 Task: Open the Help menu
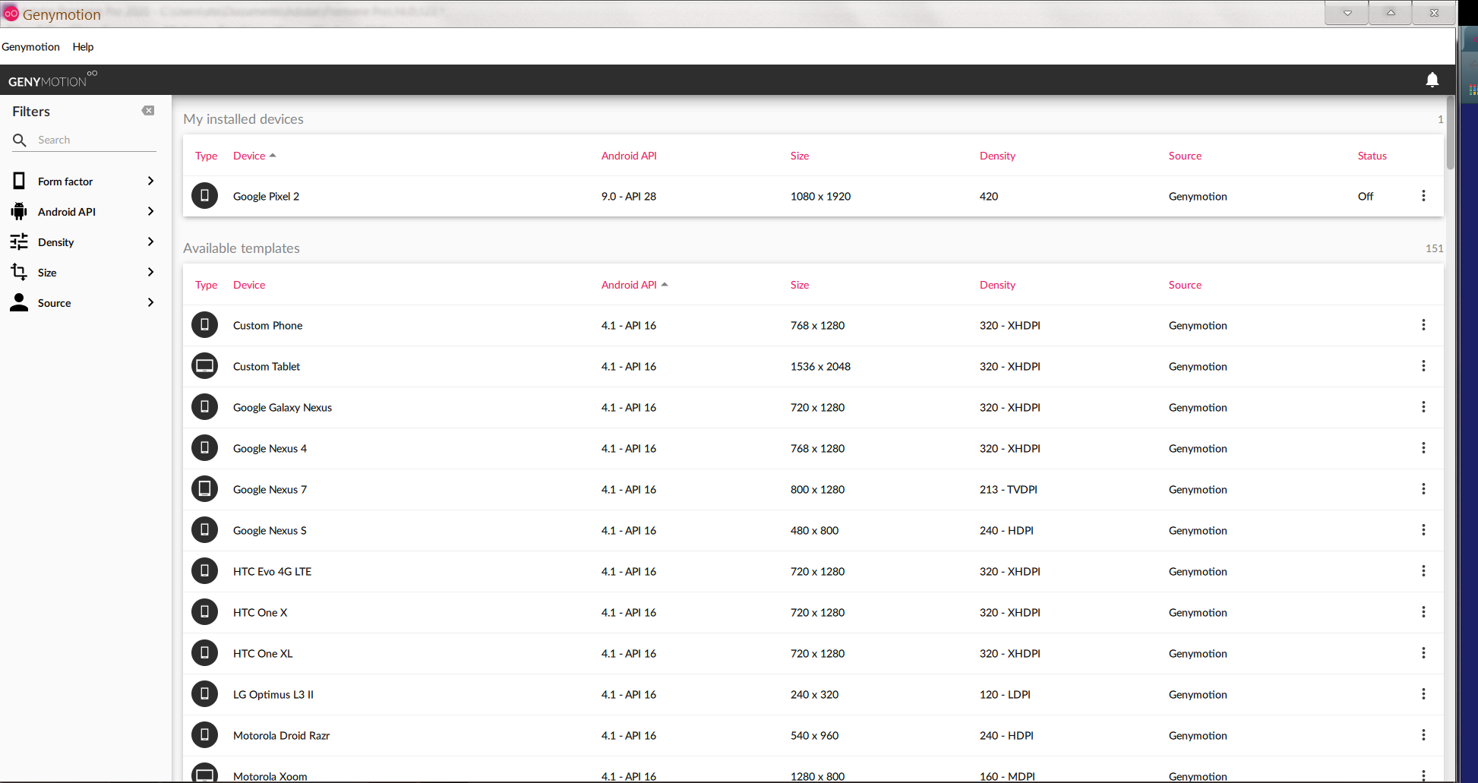pos(83,47)
